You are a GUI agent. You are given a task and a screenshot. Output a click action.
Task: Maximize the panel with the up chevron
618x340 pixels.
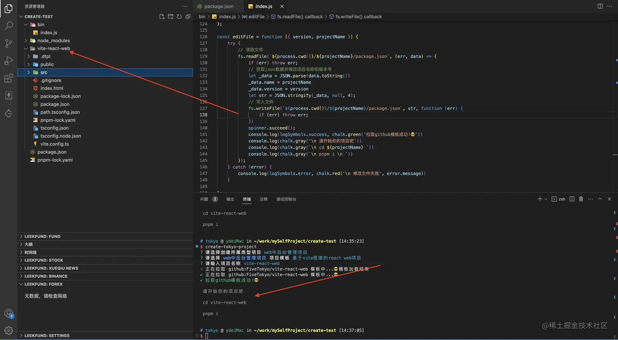600,199
